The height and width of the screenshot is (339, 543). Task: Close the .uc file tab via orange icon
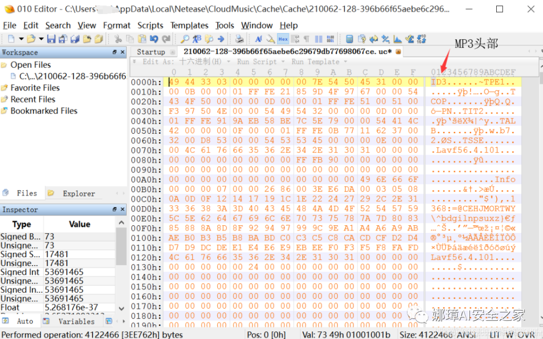click(x=398, y=52)
